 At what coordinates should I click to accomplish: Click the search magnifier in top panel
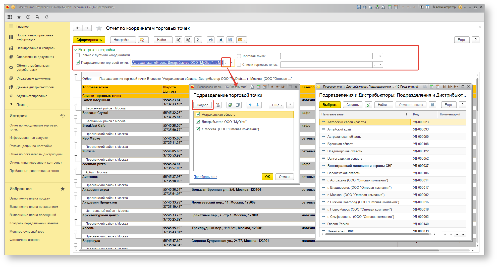click(x=37, y=17)
